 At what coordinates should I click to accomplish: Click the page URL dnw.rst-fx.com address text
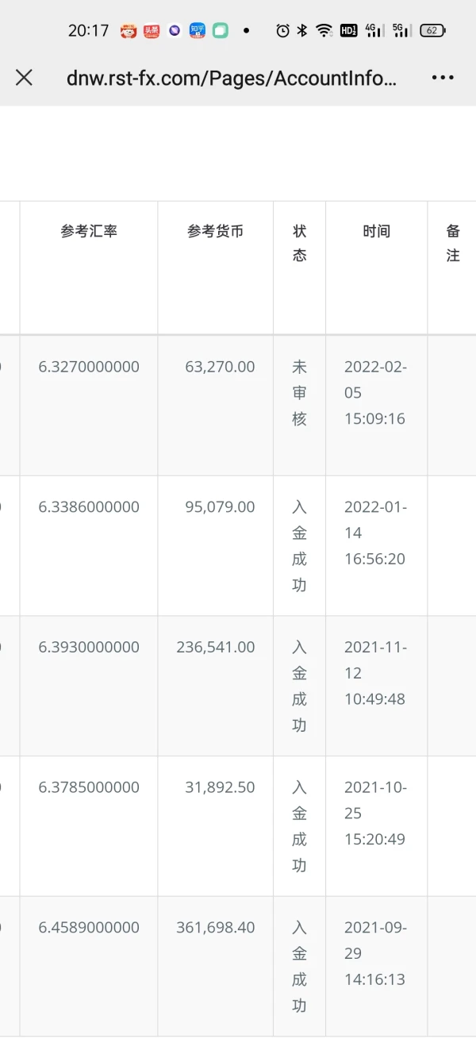point(231,78)
